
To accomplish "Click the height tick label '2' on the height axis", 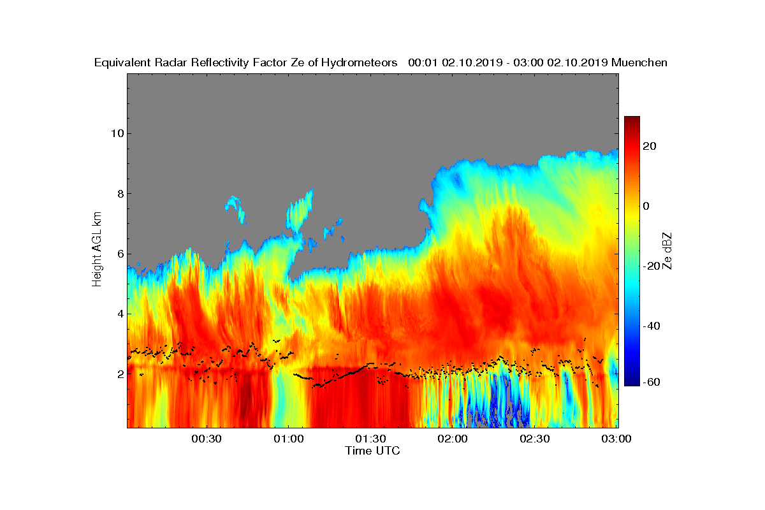I will click(x=120, y=374).
